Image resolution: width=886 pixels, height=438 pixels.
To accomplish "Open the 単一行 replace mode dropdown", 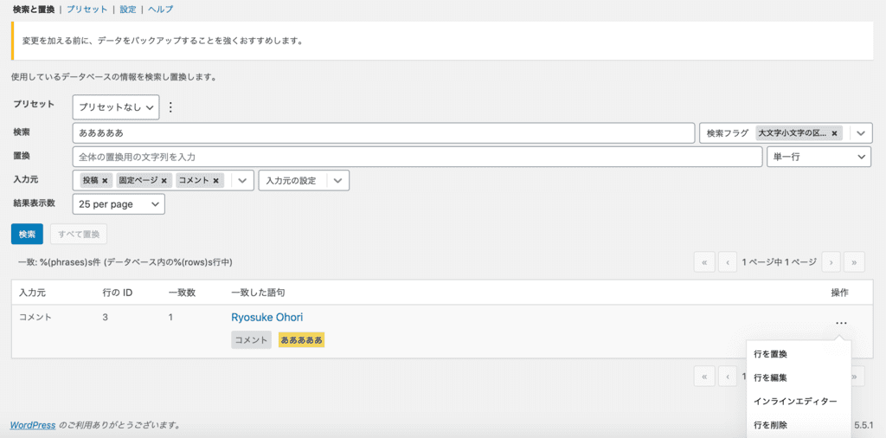I will (819, 158).
